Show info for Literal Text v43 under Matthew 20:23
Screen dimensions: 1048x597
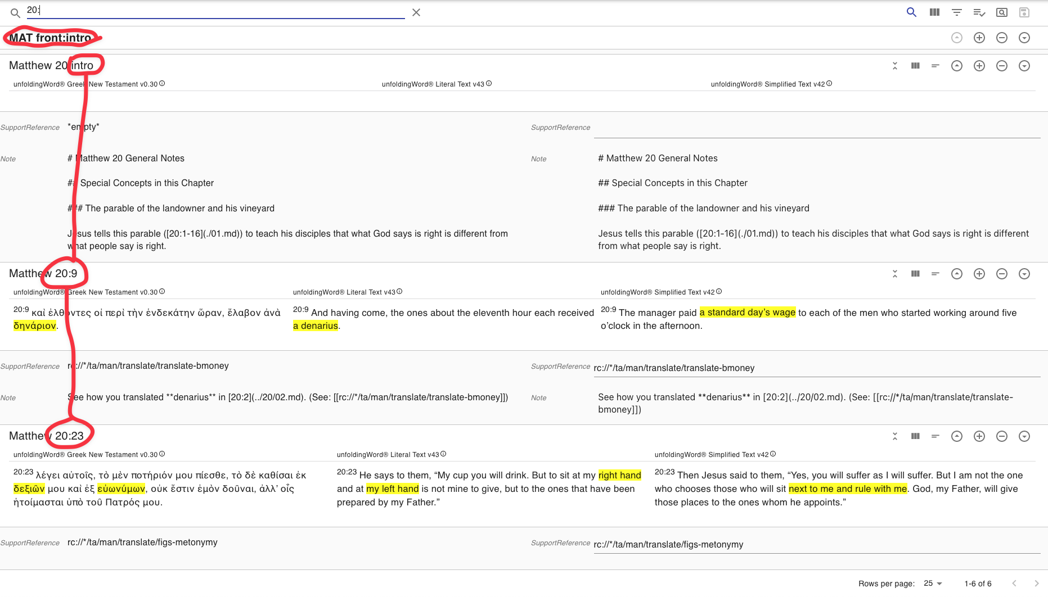[443, 454]
